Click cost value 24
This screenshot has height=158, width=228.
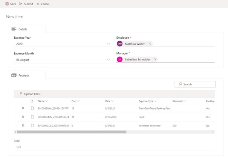click(73, 117)
